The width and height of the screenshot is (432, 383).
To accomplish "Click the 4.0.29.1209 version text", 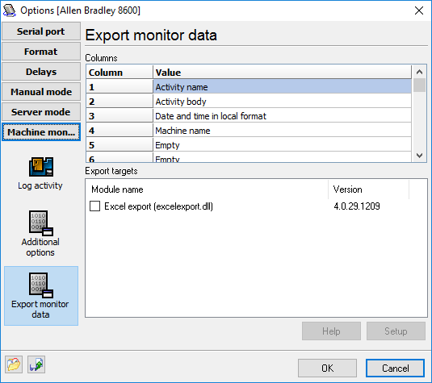I will (x=357, y=206).
